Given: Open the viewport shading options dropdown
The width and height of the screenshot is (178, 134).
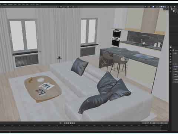Looking at the screenshot, I should [x=167, y=7].
